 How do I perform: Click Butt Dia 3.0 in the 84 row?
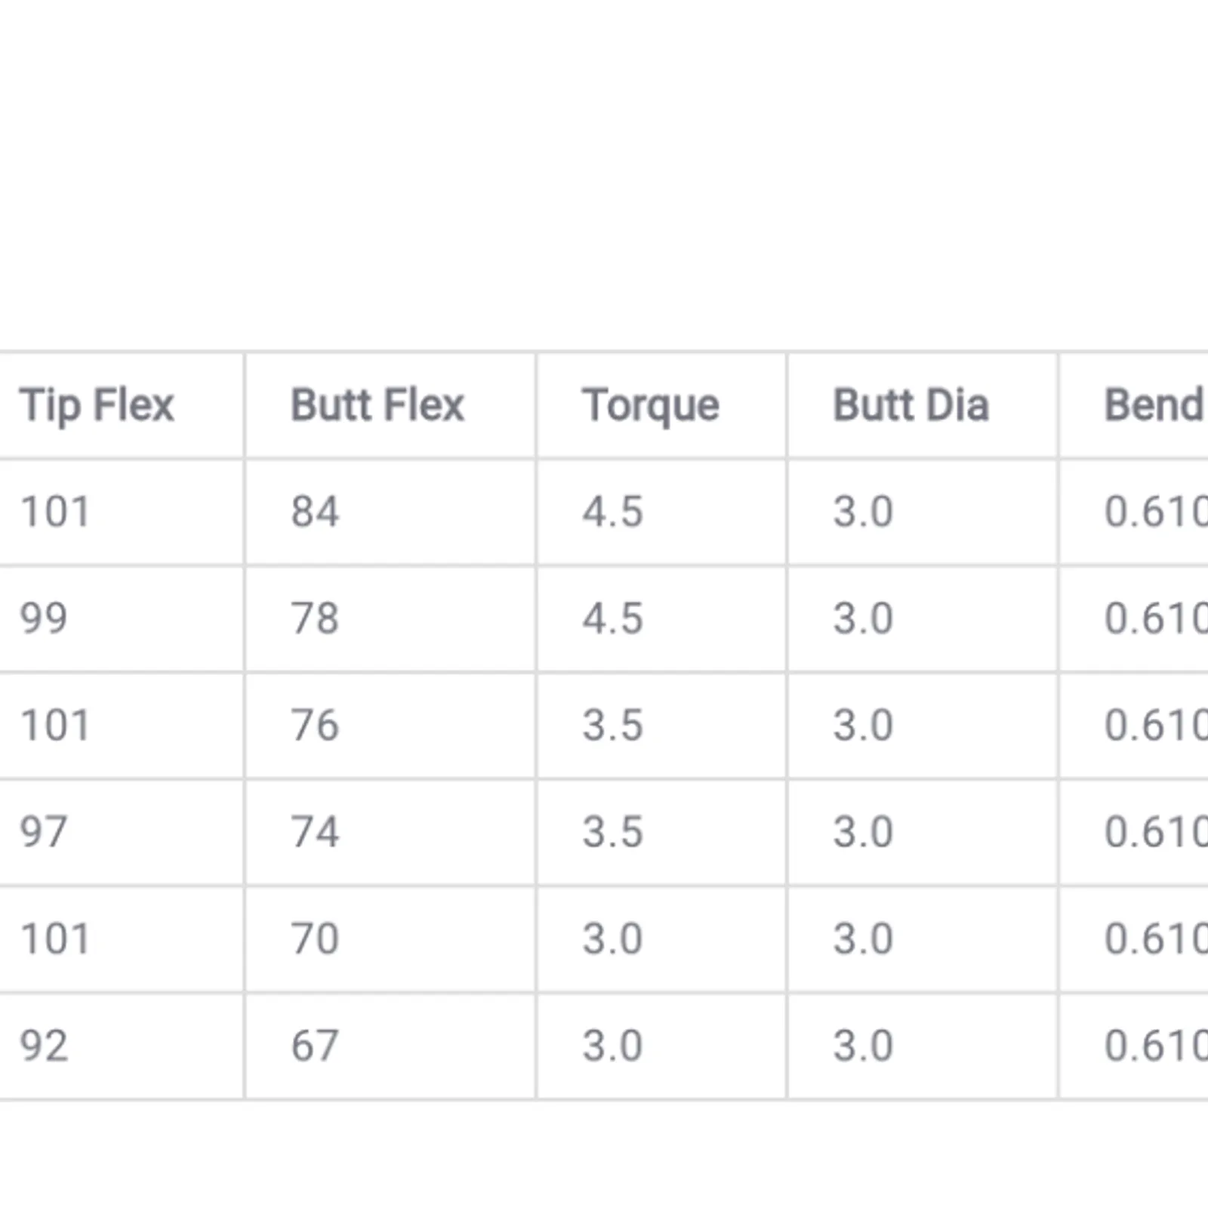[863, 511]
